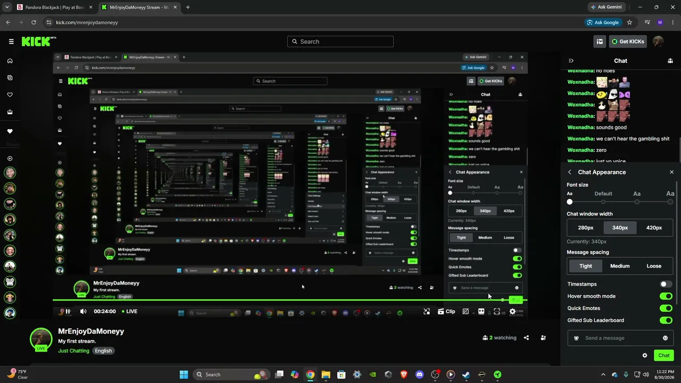Open the Browse sidebar icon
This screenshot has height=383, width=681.
coord(10,78)
